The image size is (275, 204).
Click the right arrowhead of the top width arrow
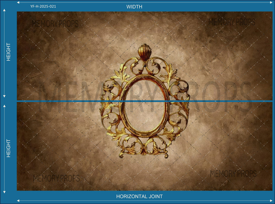(x=271, y=3)
